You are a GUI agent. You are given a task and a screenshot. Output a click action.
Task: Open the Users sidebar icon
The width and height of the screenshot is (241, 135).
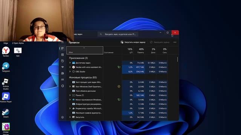pyautogui.click(x=63, y=73)
